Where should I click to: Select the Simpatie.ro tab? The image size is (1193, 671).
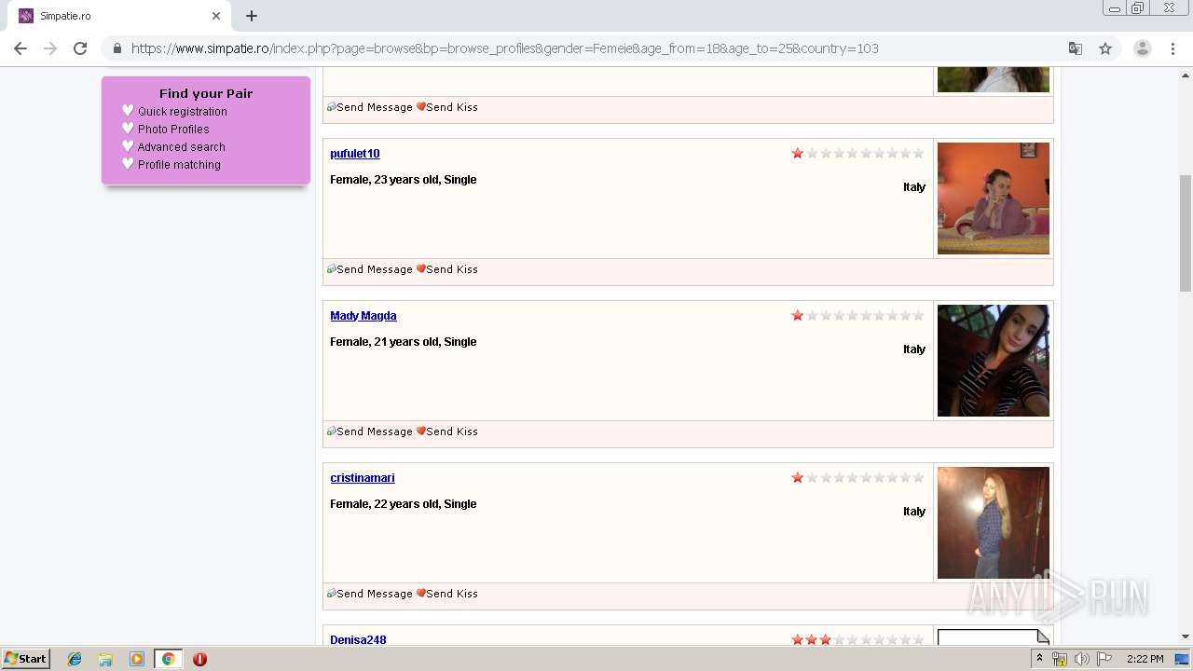pyautogui.click(x=119, y=16)
